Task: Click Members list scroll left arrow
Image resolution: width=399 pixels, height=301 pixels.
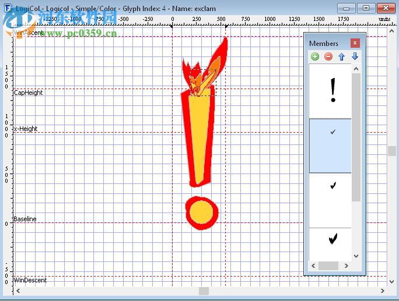Action: pyautogui.click(x=313, y=265)
